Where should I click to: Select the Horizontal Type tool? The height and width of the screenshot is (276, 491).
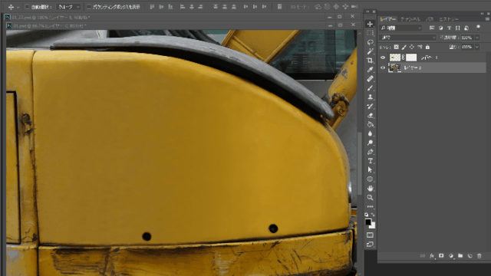coord(370,161)
